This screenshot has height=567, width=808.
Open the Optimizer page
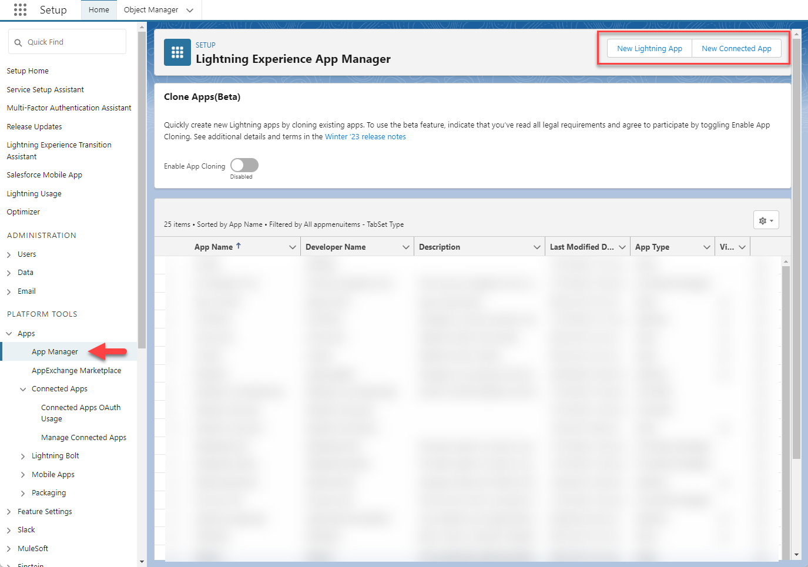(x=24, y=212)
